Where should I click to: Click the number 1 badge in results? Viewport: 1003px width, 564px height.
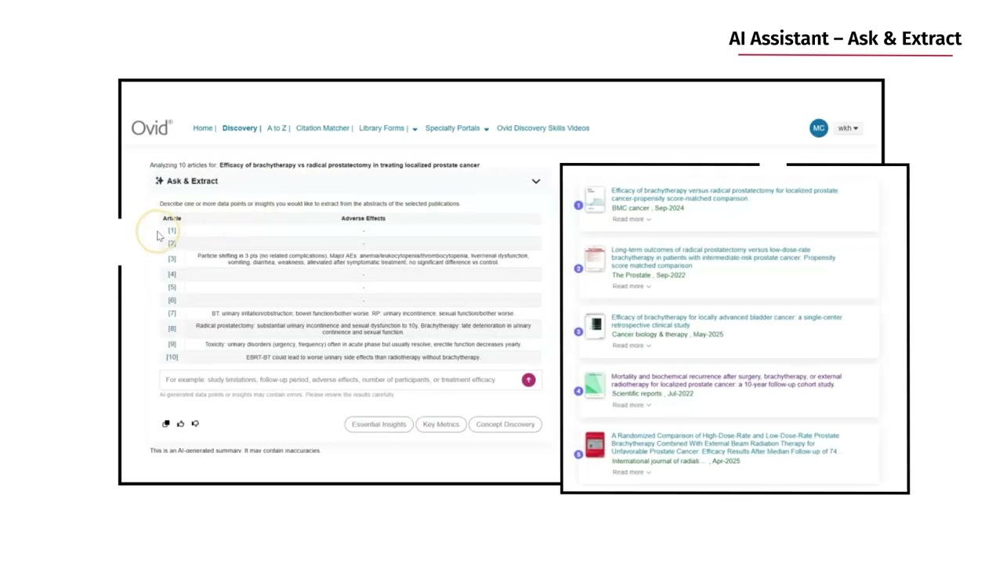(578, 205)
